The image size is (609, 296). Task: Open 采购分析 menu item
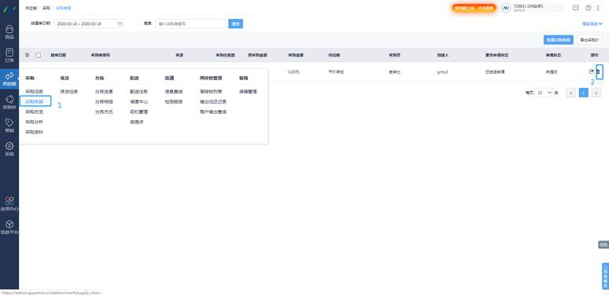click(x=34, y=122)
